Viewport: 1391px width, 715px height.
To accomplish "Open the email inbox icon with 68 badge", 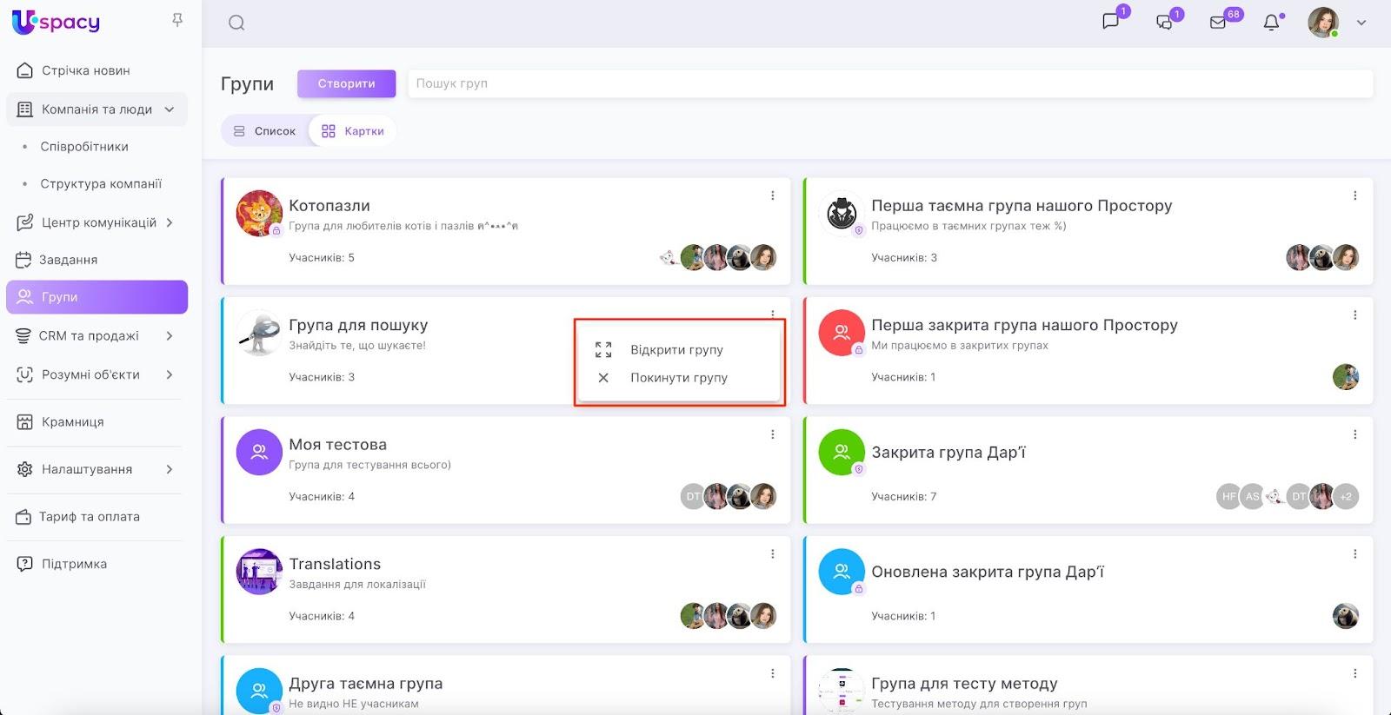I will click(1218, 23).
